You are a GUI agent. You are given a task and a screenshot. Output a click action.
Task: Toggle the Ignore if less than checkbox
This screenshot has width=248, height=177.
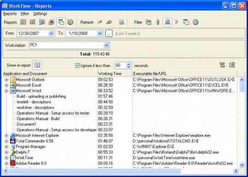pos(78,66)
